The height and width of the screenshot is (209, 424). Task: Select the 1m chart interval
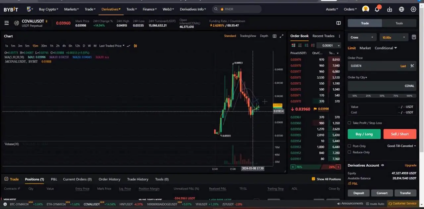pyautogui.click(x=13, y=46)
